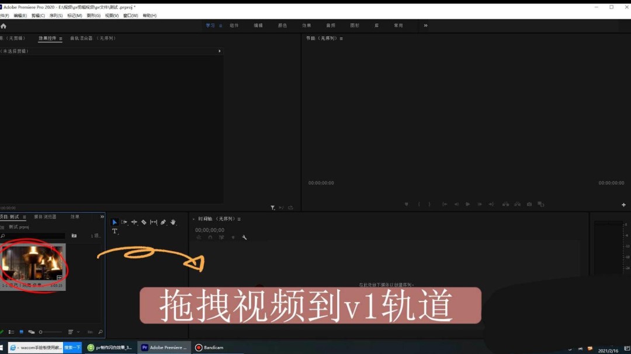Adjust the thumbnail zoom slider in project panel

coord(50,332)
